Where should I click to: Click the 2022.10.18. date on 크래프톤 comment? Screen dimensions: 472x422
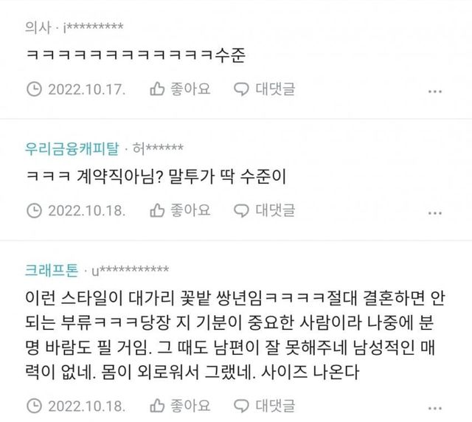pyautogui.click(x=87, y=406)
